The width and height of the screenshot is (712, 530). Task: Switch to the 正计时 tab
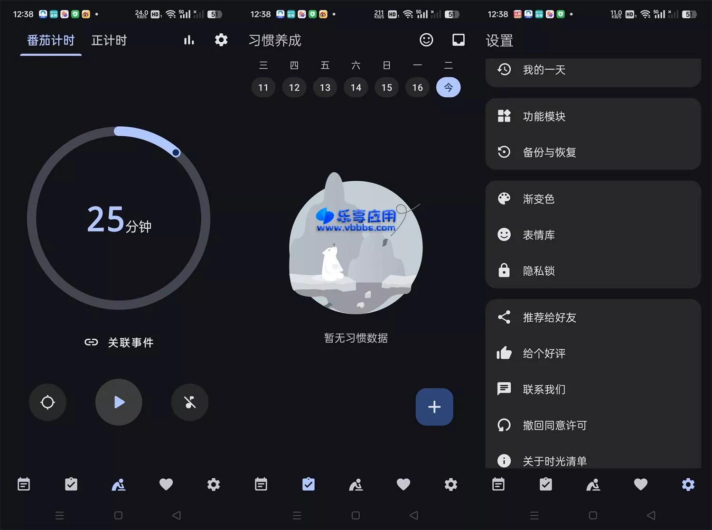point(109,40)
